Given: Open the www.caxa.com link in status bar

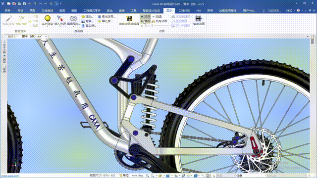Looking at the screenshot, I should 10,176.
